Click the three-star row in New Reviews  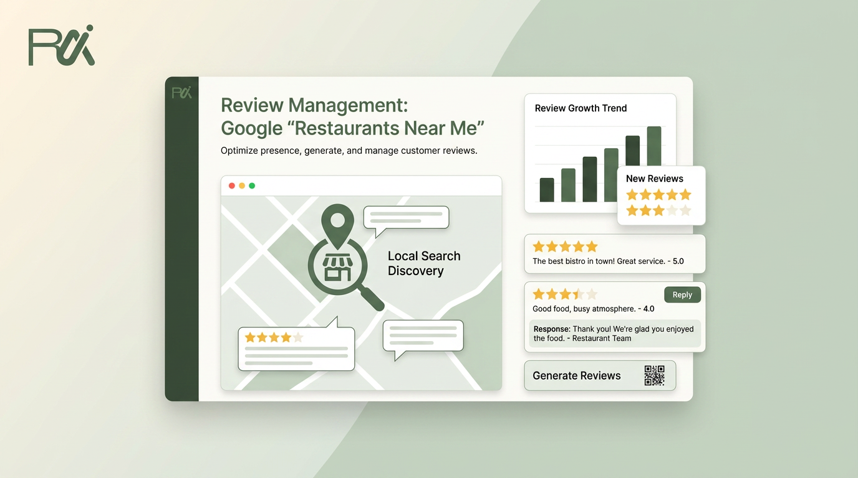click(658, 210)
